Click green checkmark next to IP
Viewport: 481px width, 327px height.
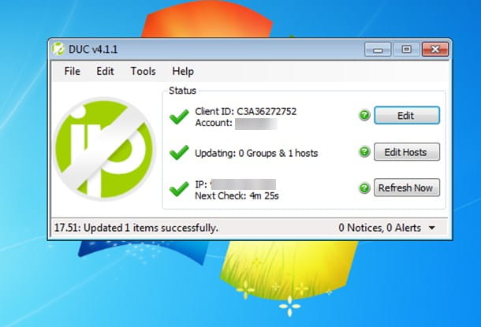tap(179, 189)
